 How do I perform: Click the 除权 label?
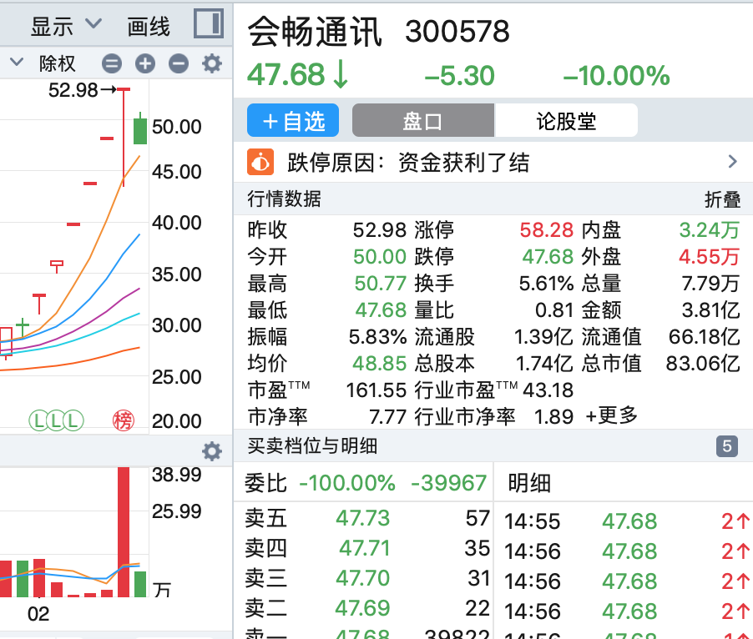tap(58, 63)
